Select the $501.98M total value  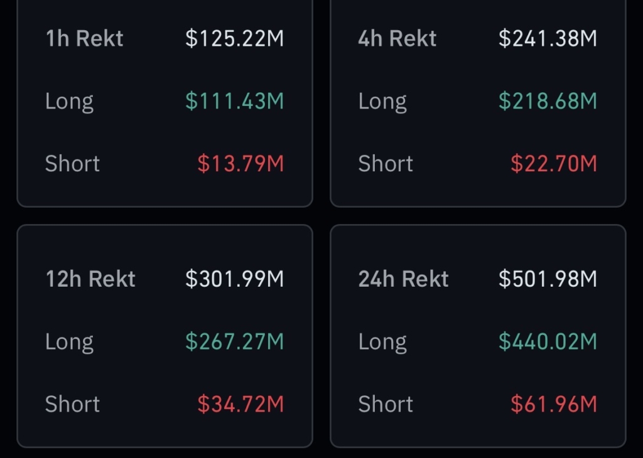[548, 279]
